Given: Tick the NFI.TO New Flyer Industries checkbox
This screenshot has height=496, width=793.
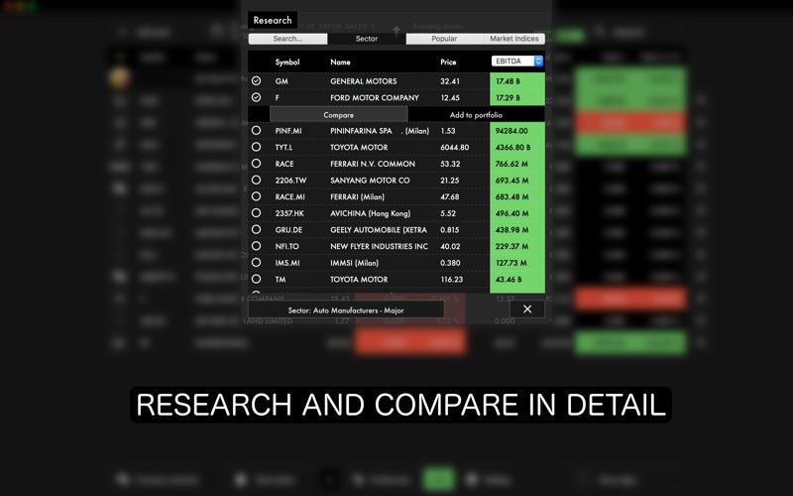Looking at the screenshot, I should [257, 246].
